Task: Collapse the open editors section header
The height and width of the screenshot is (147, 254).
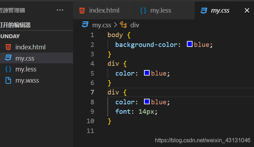Action: [x=37, y=25]
